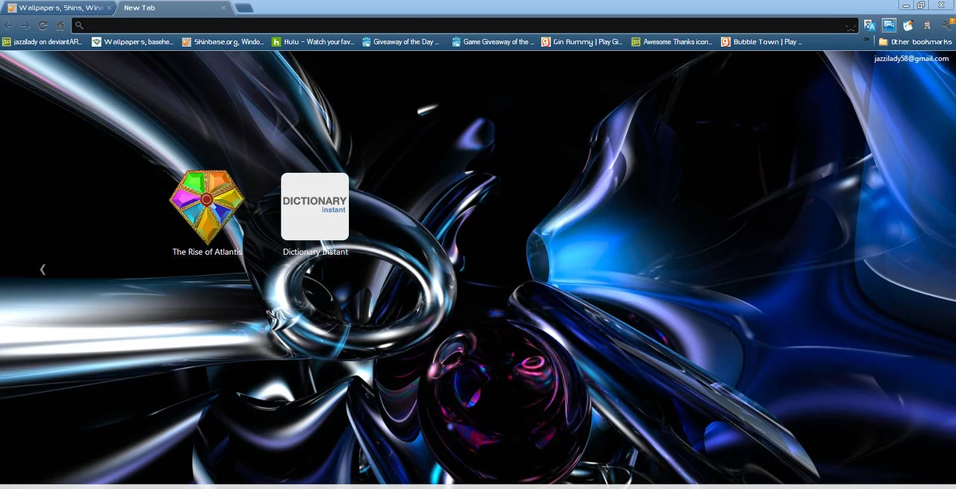Image resolution: width=956 pixels, height=489 pixels.
Task: Expand the hidden bookmarks overflow chevron
Action: 867,40
